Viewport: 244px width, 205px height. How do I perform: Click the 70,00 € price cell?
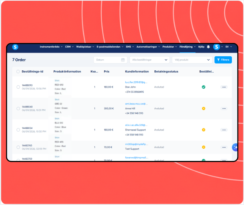click(x=108, y=147)
